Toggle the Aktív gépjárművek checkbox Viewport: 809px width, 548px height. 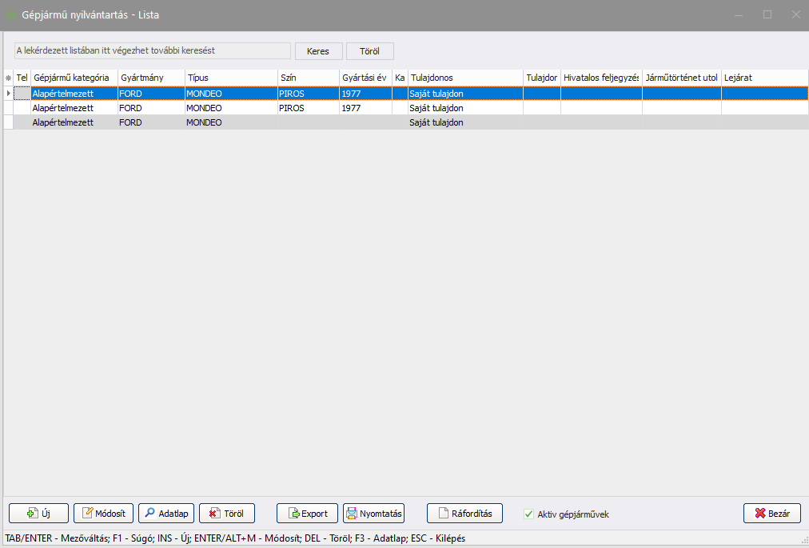click(x=528, y=514)
